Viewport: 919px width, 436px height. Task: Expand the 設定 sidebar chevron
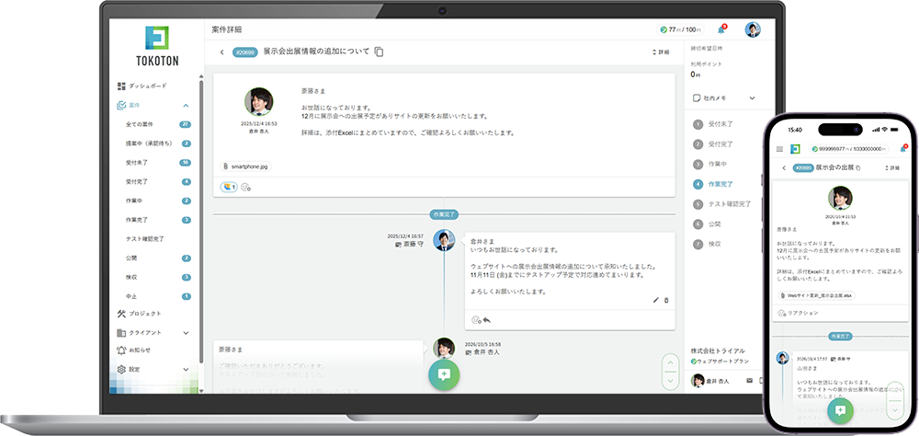tap(186, 370)
